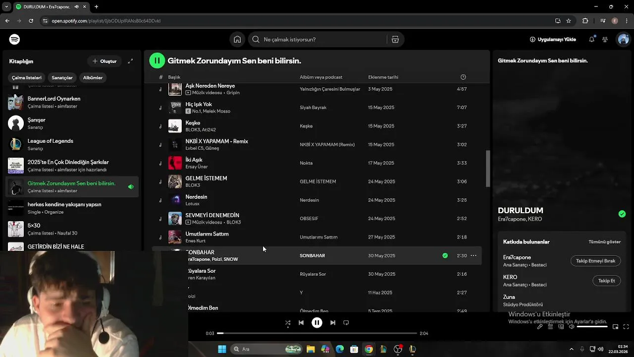The height and width of the screenshot is (357, 634).
Task: Click the 'Hiç Işık Yok' album cover thumbnail
Action: tap(175, 107)
